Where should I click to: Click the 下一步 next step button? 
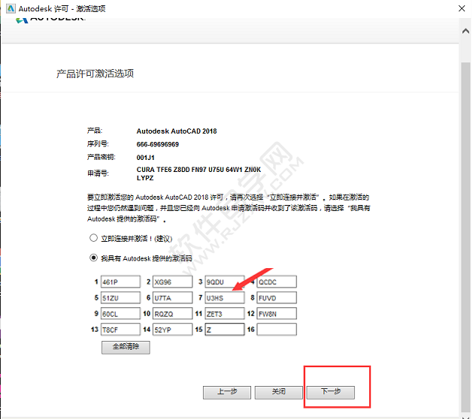pos(331,393)
